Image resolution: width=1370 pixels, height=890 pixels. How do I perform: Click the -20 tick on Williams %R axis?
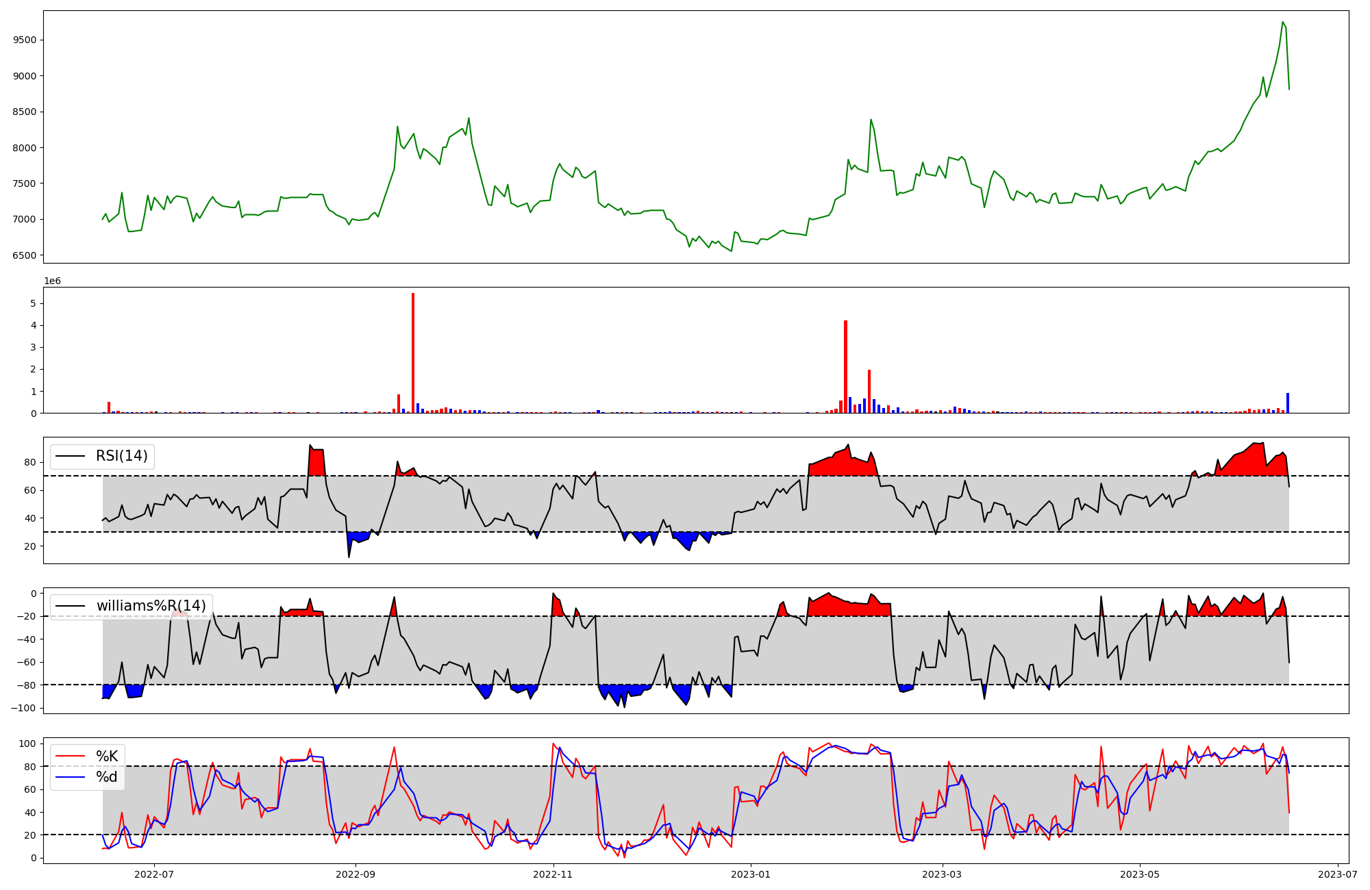click(27, 616)
